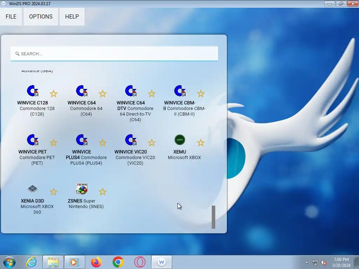Open the FILE menu
The image size is (359, 269).
pos(11,16)
